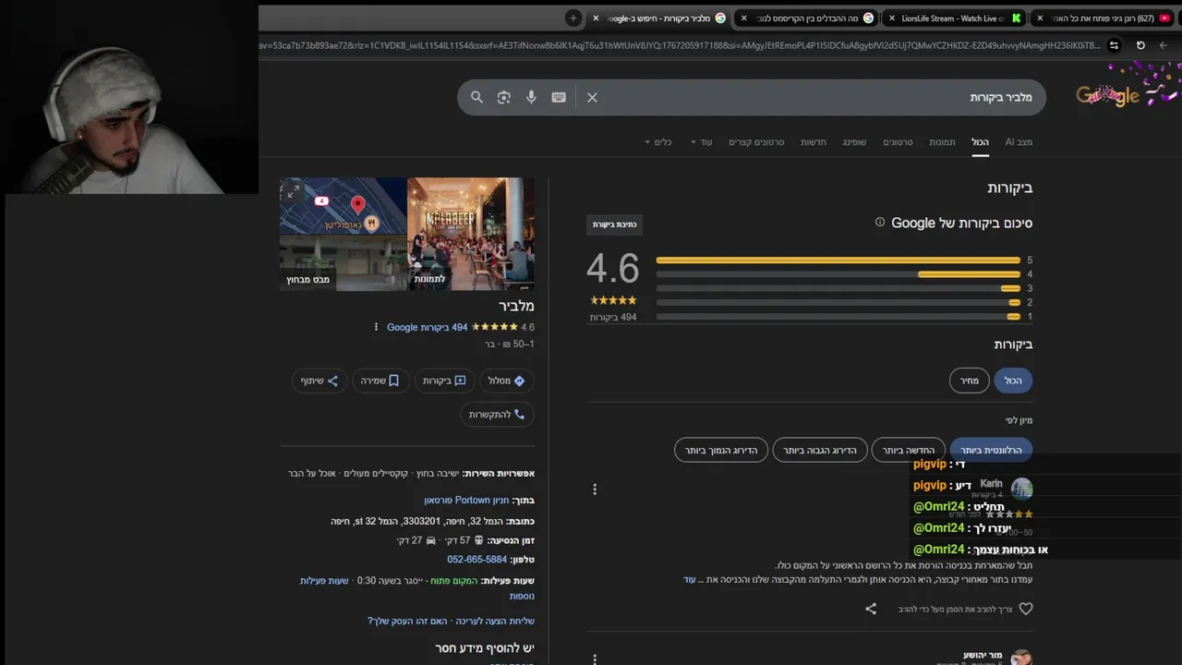Sort reviews by הרלוונטית ביותר
Viewport: 1182px width, 665px height.
(991, 450)
